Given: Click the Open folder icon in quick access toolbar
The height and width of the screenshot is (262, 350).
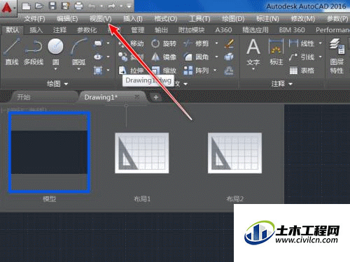Looking at the screenshot, I should click(39, 6).
